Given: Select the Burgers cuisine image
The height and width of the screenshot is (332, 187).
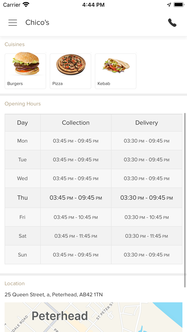Looking at the screenshot, I should coord(26,64).
